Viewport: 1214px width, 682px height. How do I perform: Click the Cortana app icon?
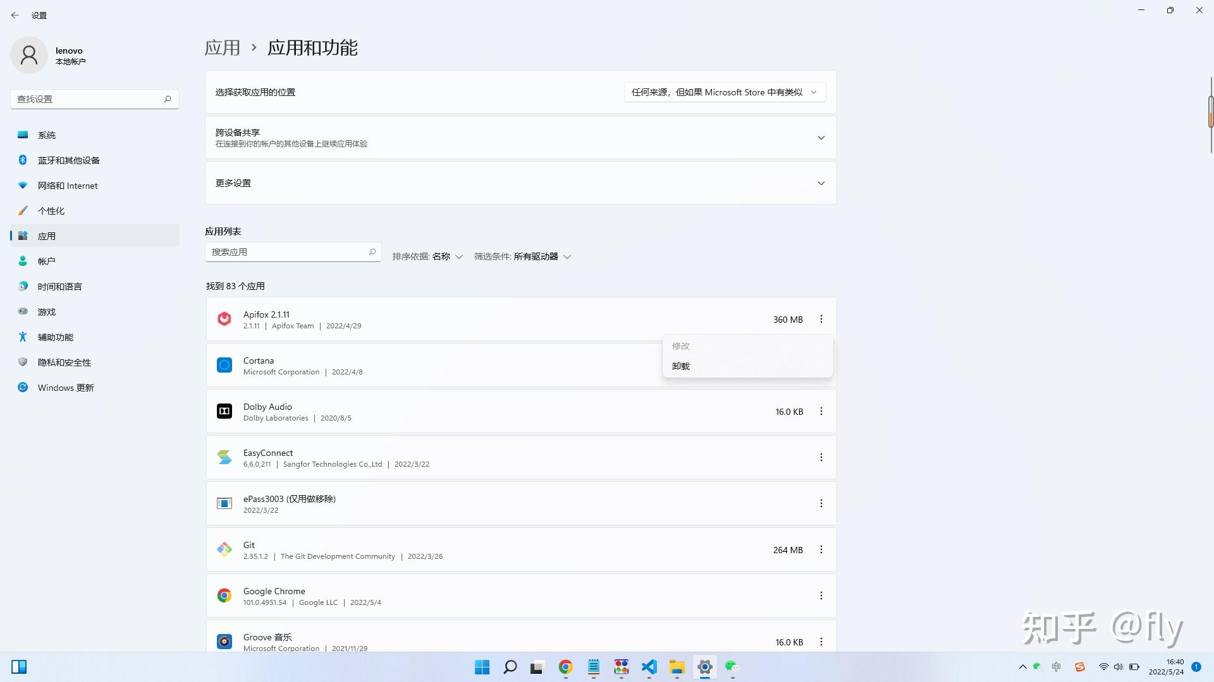pos(224,365)
